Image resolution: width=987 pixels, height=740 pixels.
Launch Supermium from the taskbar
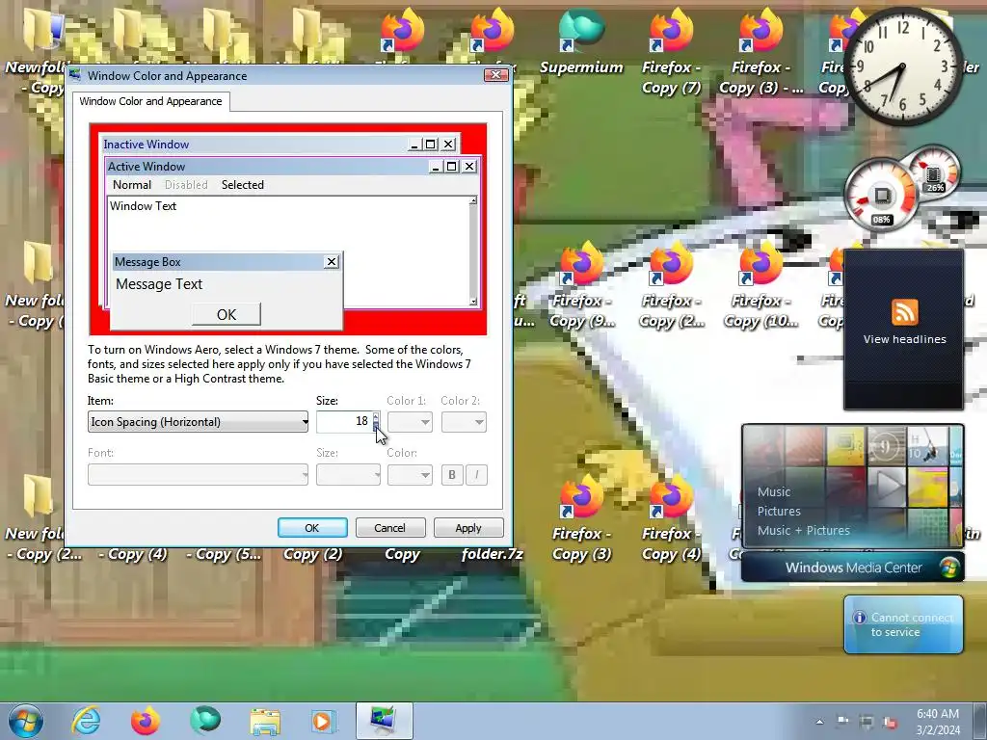(x=205, y=721)
